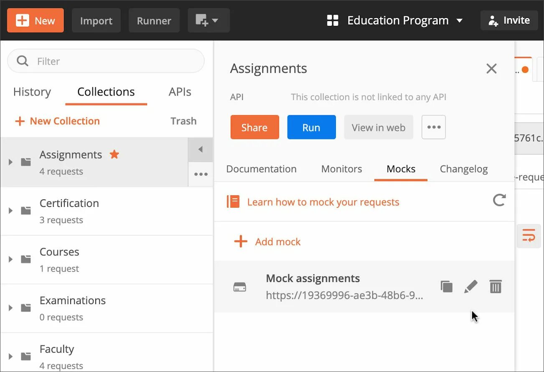Collapse the panel with the left arrow

click(x=201, y=149)
